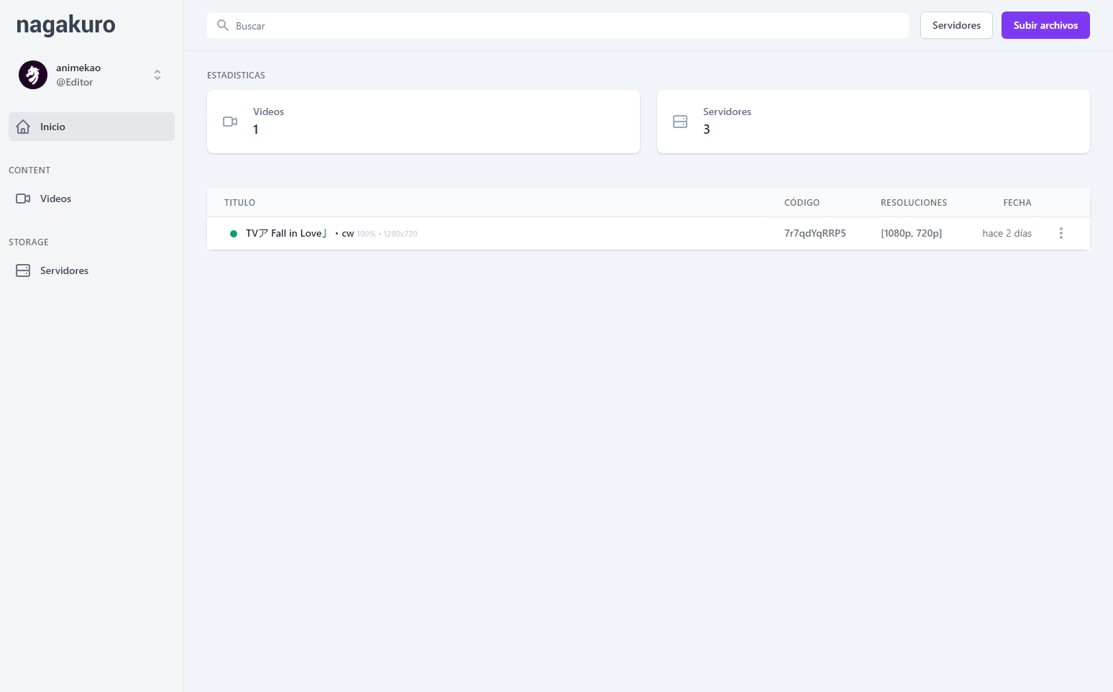Open Servidores in the Storage section
Screen dimensions: 1113x692
coord(64,270)
